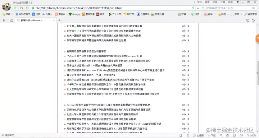Image resolution: width=259 pixels, height=138 pixels.
Task: Expand the 翻译 dropdown arrow
Action: [x=215, y=14]
